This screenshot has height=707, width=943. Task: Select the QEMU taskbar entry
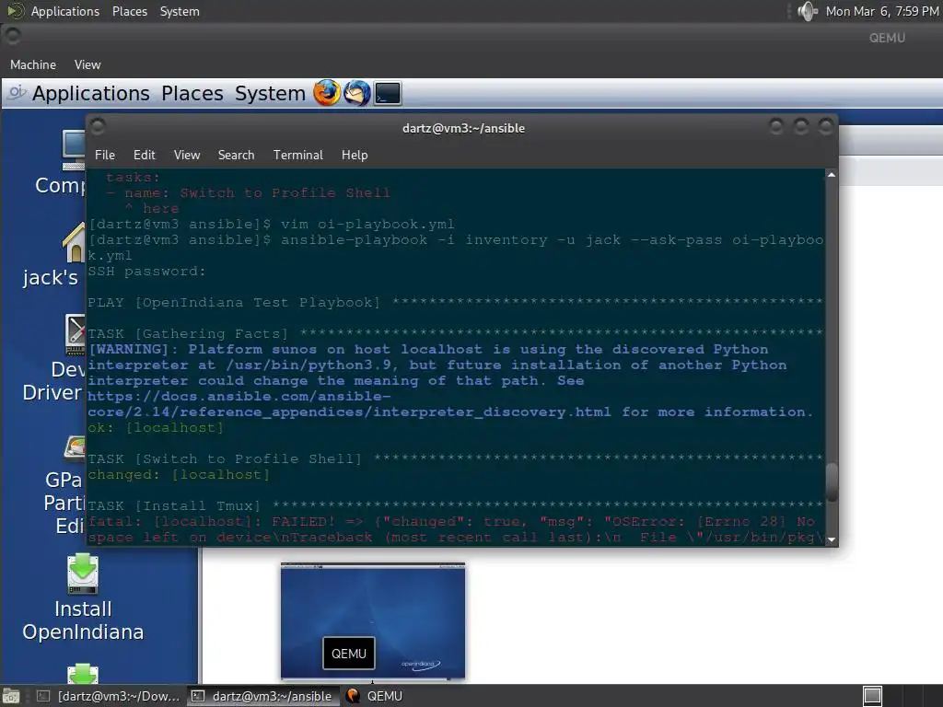click(374, 696)
